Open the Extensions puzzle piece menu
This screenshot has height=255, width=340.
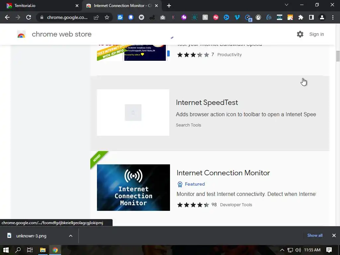tap(301, 17)
